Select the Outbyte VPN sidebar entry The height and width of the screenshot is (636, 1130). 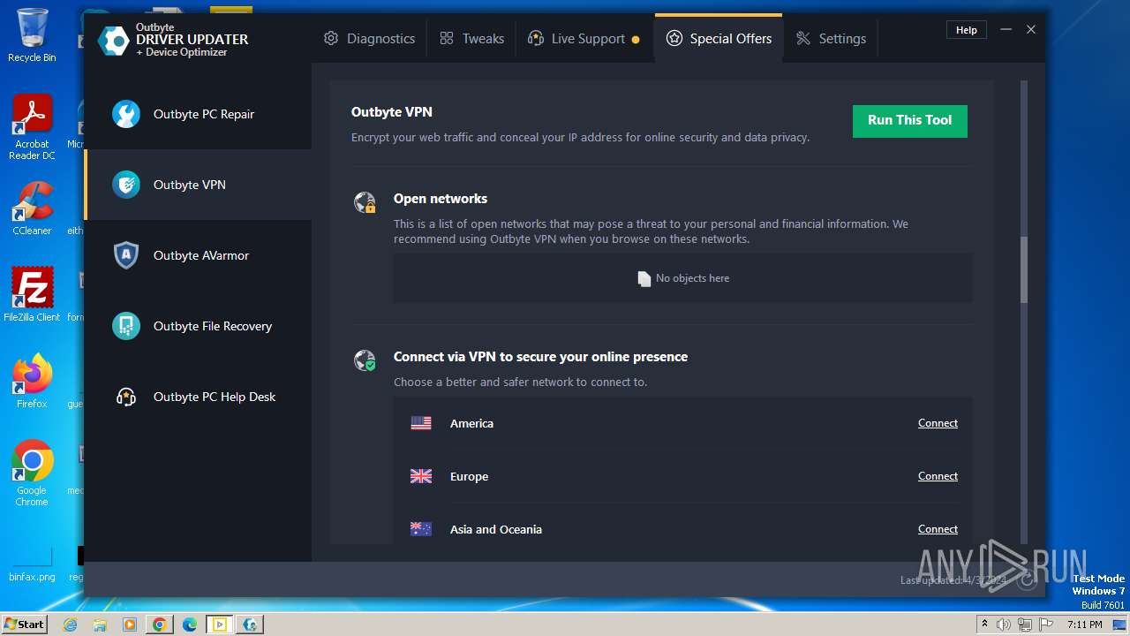[198, 185]
